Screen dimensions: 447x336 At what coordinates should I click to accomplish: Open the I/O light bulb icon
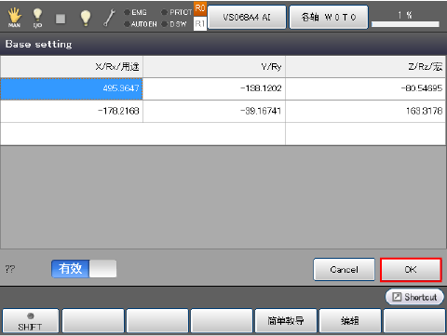[x=37, y=18]
